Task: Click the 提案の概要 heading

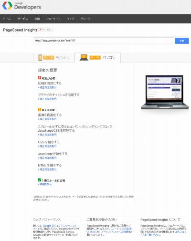Action: [47, 70]
